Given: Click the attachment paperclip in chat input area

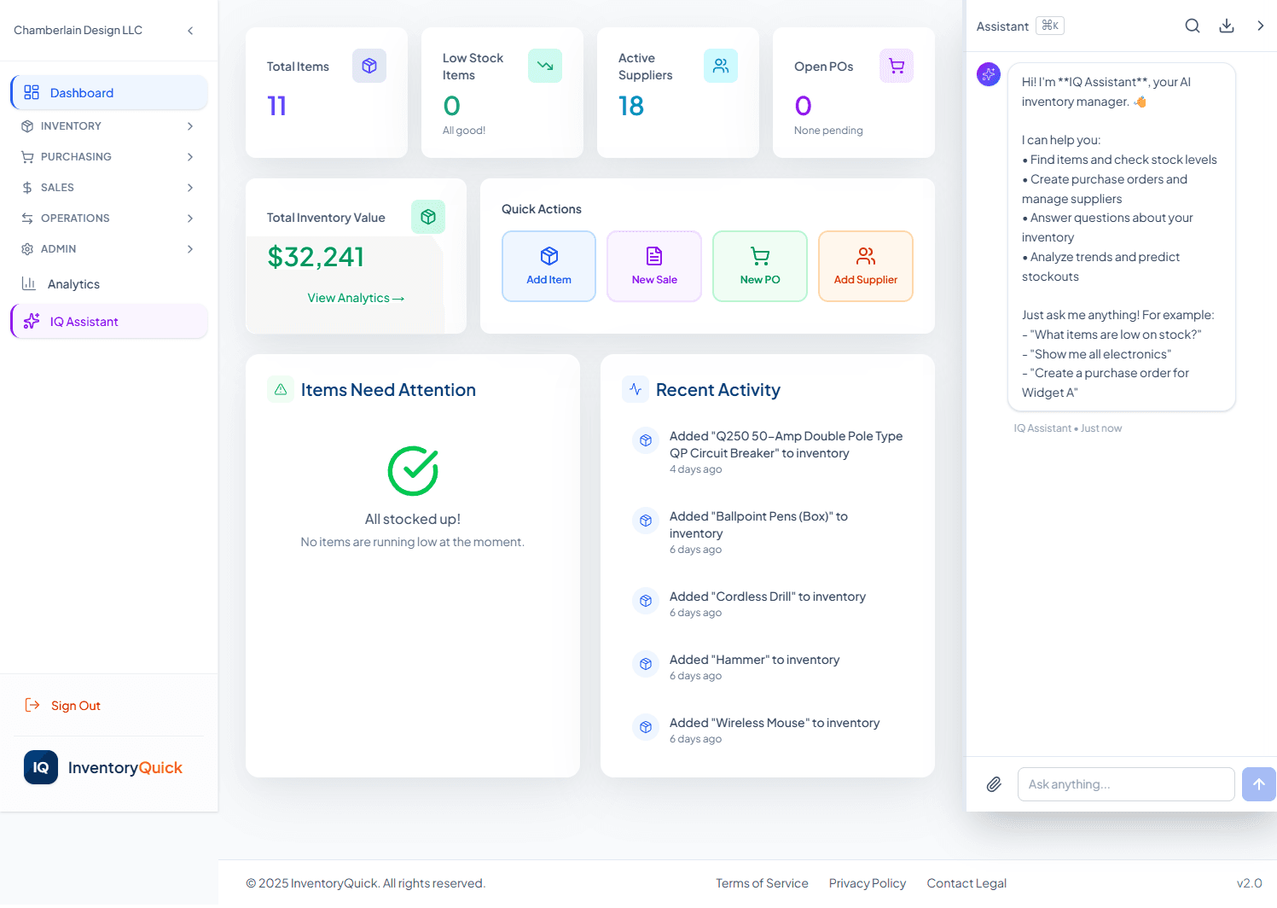Looking at the screenshot, I should click(x=993, y=783).
